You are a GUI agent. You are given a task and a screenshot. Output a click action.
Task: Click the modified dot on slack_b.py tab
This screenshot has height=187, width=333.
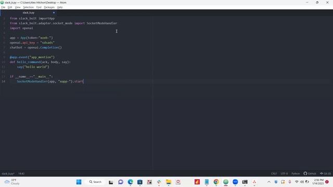54,12
